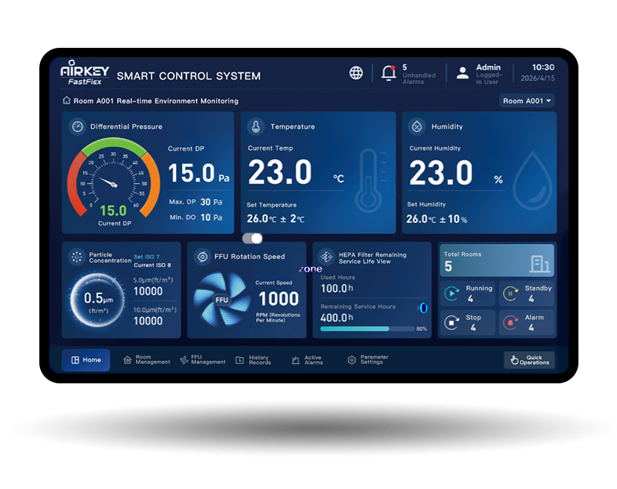
Task: Click the Standby rooms tile
Action: pos(527,294)
